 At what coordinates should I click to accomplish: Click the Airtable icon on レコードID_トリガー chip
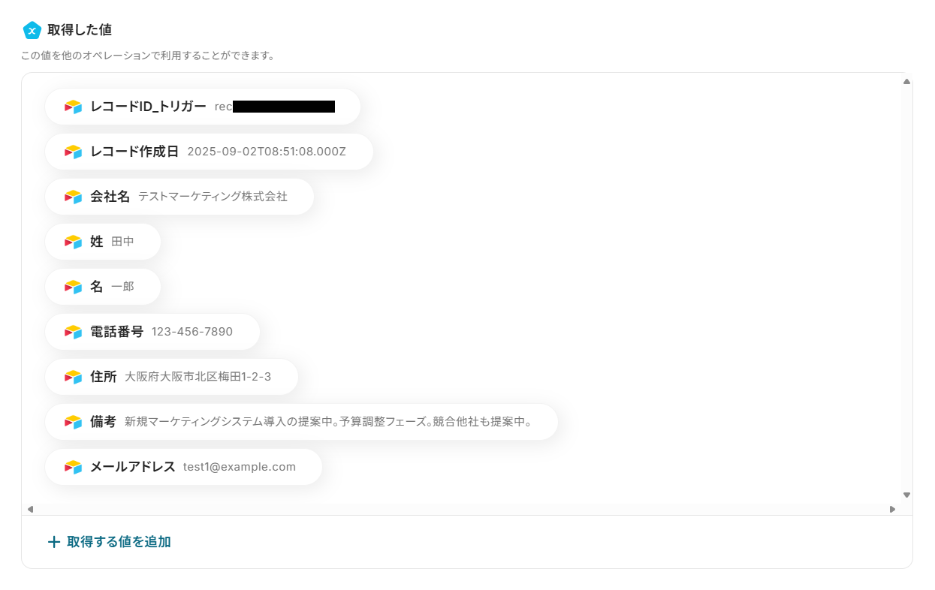point(73,107)
